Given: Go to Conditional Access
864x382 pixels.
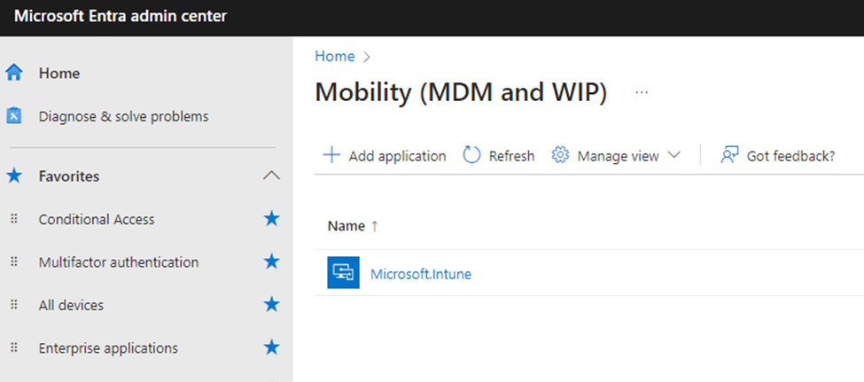Looking at the screenshot, I should pos(97,220).
